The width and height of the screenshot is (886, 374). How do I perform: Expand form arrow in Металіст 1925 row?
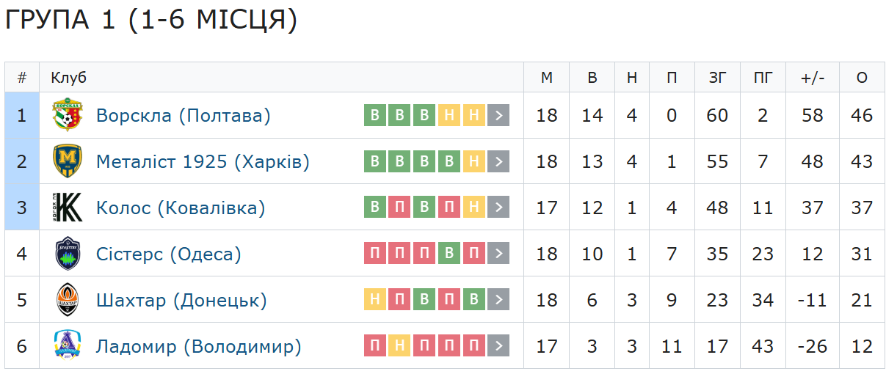(x=498, y=161)
